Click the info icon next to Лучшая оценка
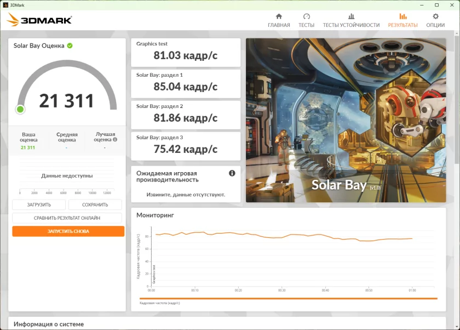 [x=116, y=139]
